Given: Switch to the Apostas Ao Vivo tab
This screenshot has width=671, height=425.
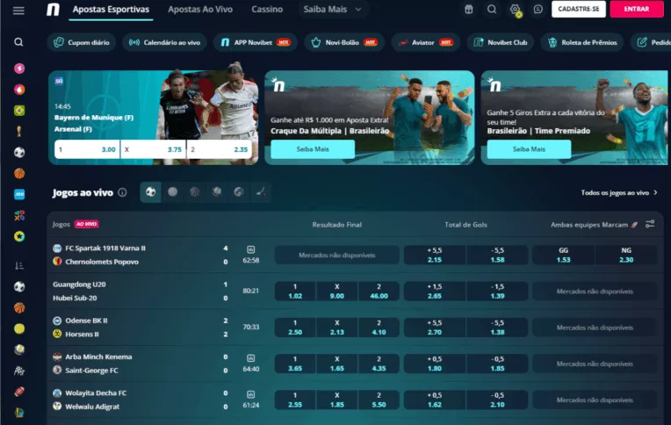Looking at the screenshot, I should [202, 10].
